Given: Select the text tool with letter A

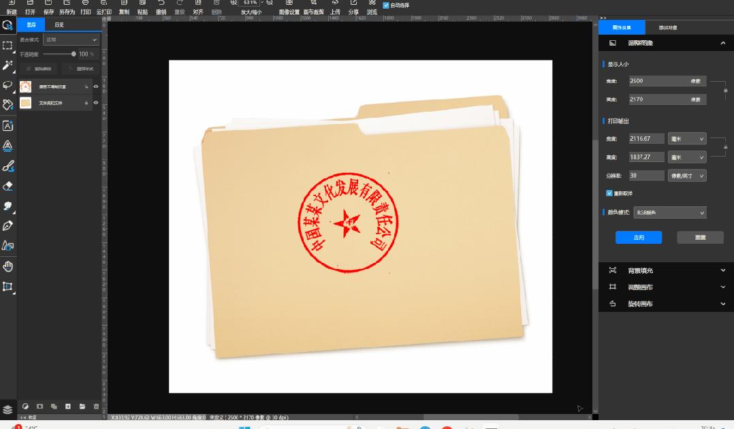Looking at the screenshot, I should (x=7, y=125).
